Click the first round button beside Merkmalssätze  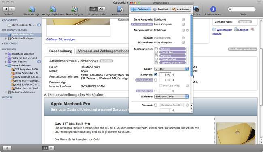[183, 30]
